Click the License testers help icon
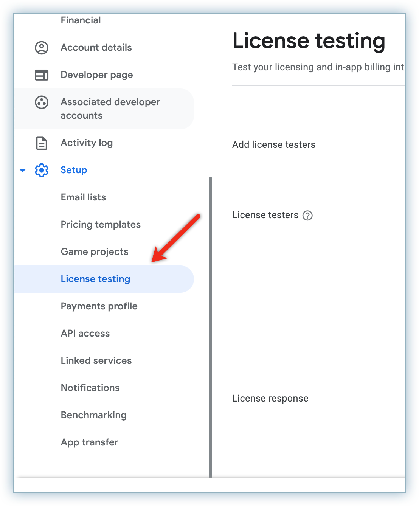Screen dimensions: 419x506 click(308, 216)
